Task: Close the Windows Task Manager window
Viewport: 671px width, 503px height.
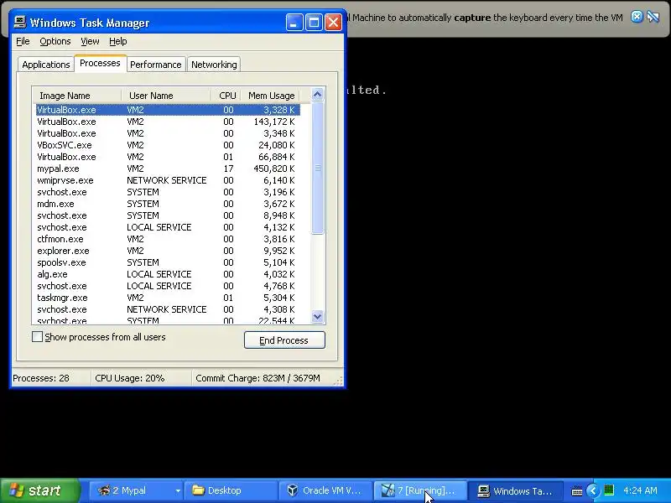Action: tap(333, 23)
